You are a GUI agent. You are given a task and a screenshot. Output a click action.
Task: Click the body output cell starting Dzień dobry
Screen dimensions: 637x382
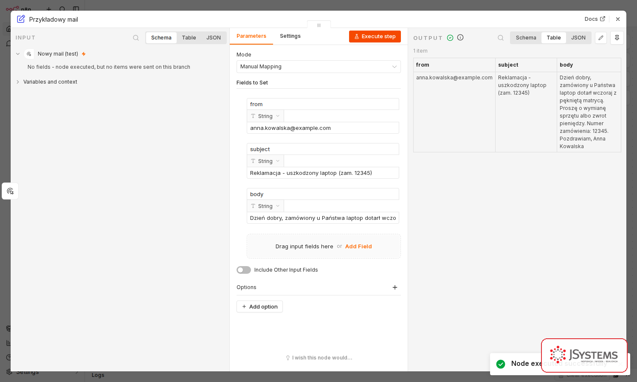point(589,112)
